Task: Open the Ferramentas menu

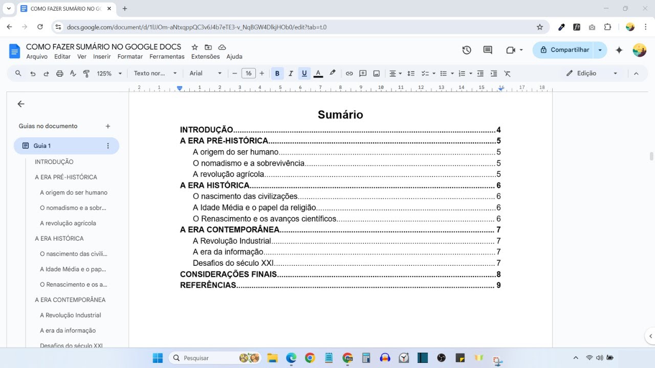Action: [x=167, y=57]
